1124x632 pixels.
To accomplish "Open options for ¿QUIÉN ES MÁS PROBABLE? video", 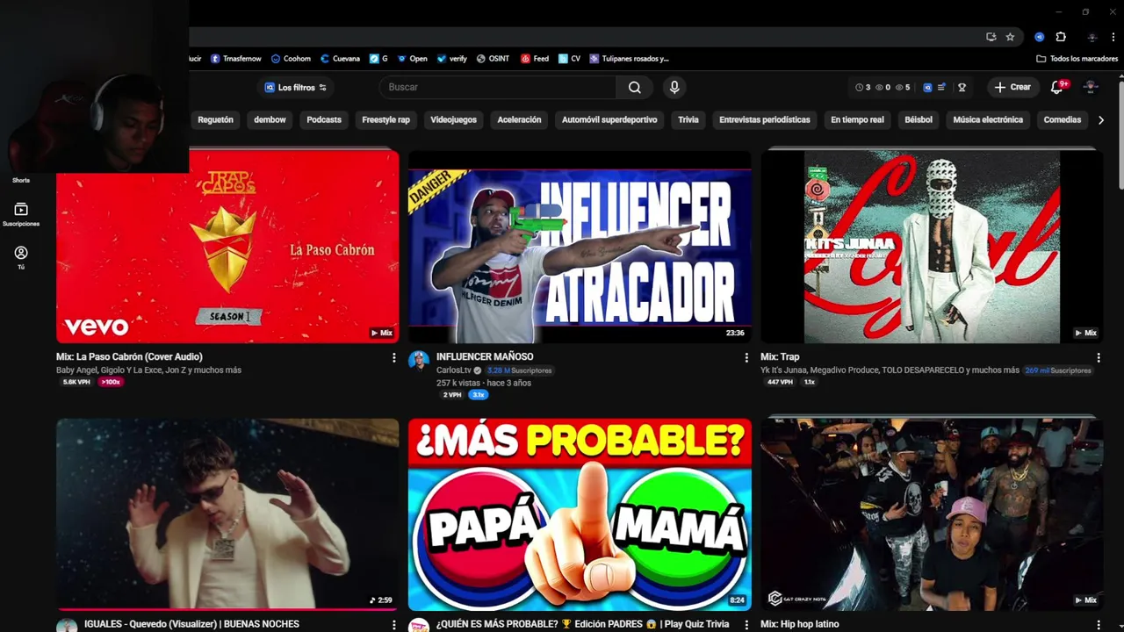I will (746, 624).
